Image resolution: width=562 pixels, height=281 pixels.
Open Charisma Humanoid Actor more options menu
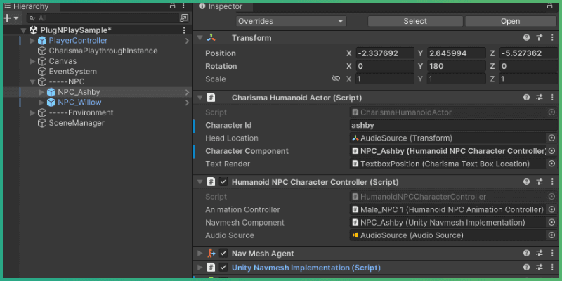click(x=552, y=98)
